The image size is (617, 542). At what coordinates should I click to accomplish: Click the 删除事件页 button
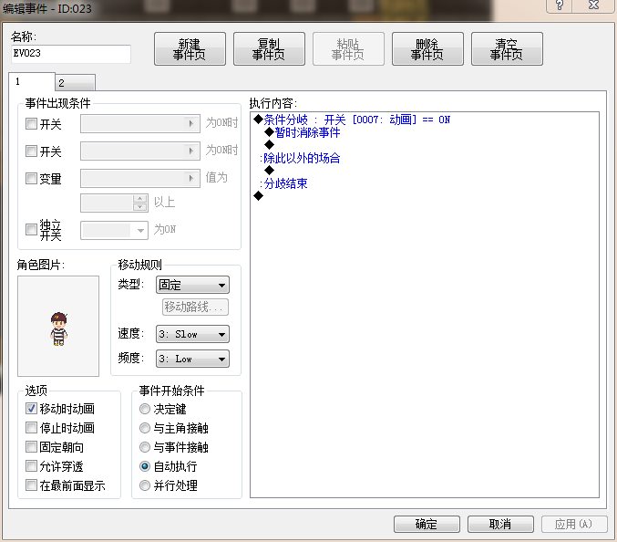pos(427,49)
